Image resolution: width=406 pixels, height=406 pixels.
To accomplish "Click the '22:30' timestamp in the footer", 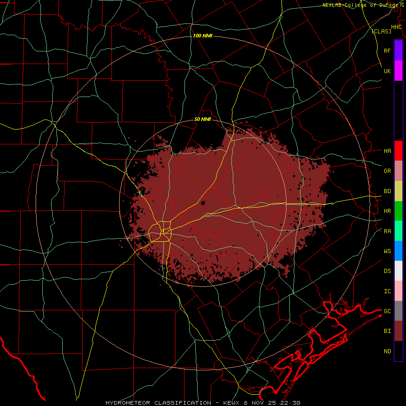I will 290,403.
